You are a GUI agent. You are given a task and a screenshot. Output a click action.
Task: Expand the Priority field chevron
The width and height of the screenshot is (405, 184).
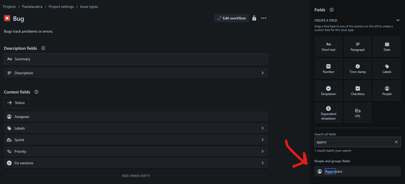pos(262,152)
